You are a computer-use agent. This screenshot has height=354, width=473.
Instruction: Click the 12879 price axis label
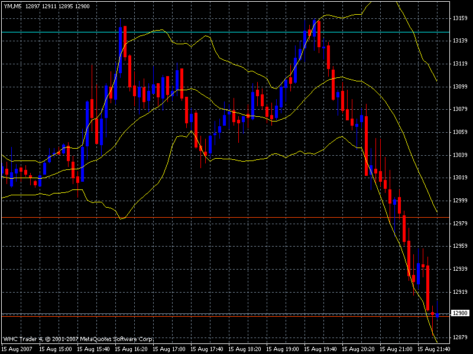460,337
